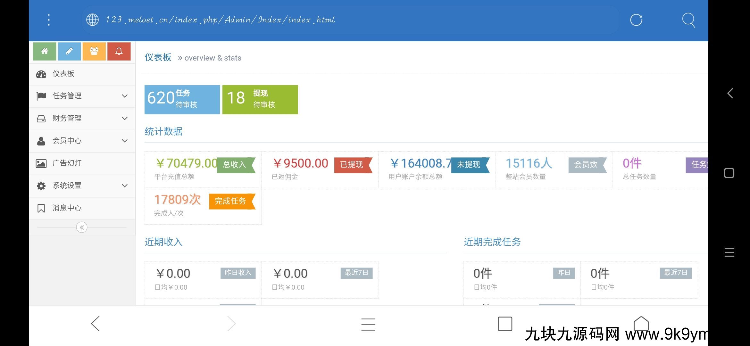Click the home icon in top toolbar

pos(45,51)
